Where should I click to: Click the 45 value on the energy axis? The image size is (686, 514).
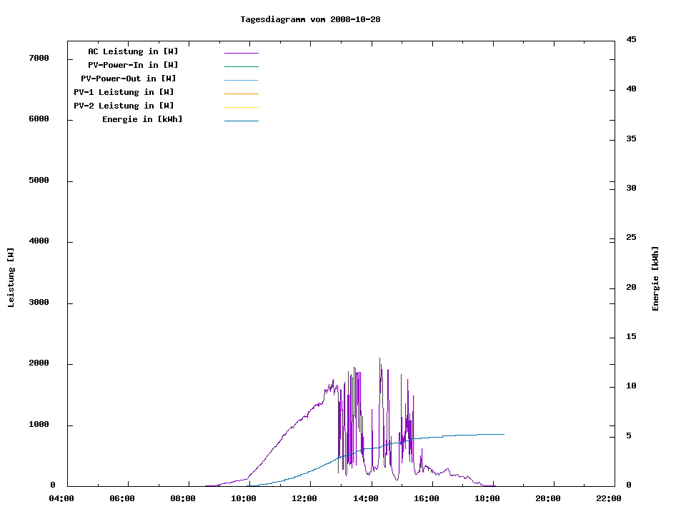631,39
